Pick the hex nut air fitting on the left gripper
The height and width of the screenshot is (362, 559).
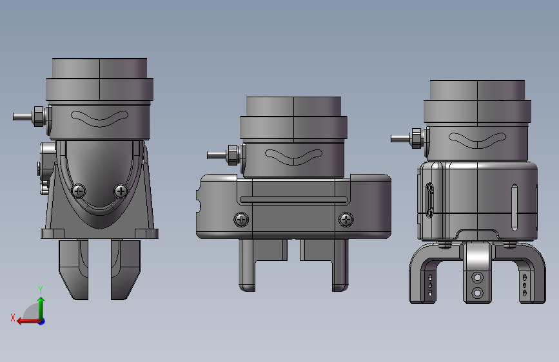39,117
